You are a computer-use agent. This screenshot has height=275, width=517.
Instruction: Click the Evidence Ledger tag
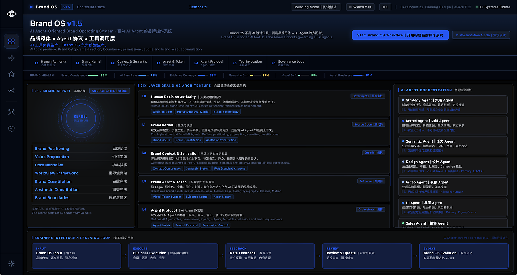pos(198,197)
